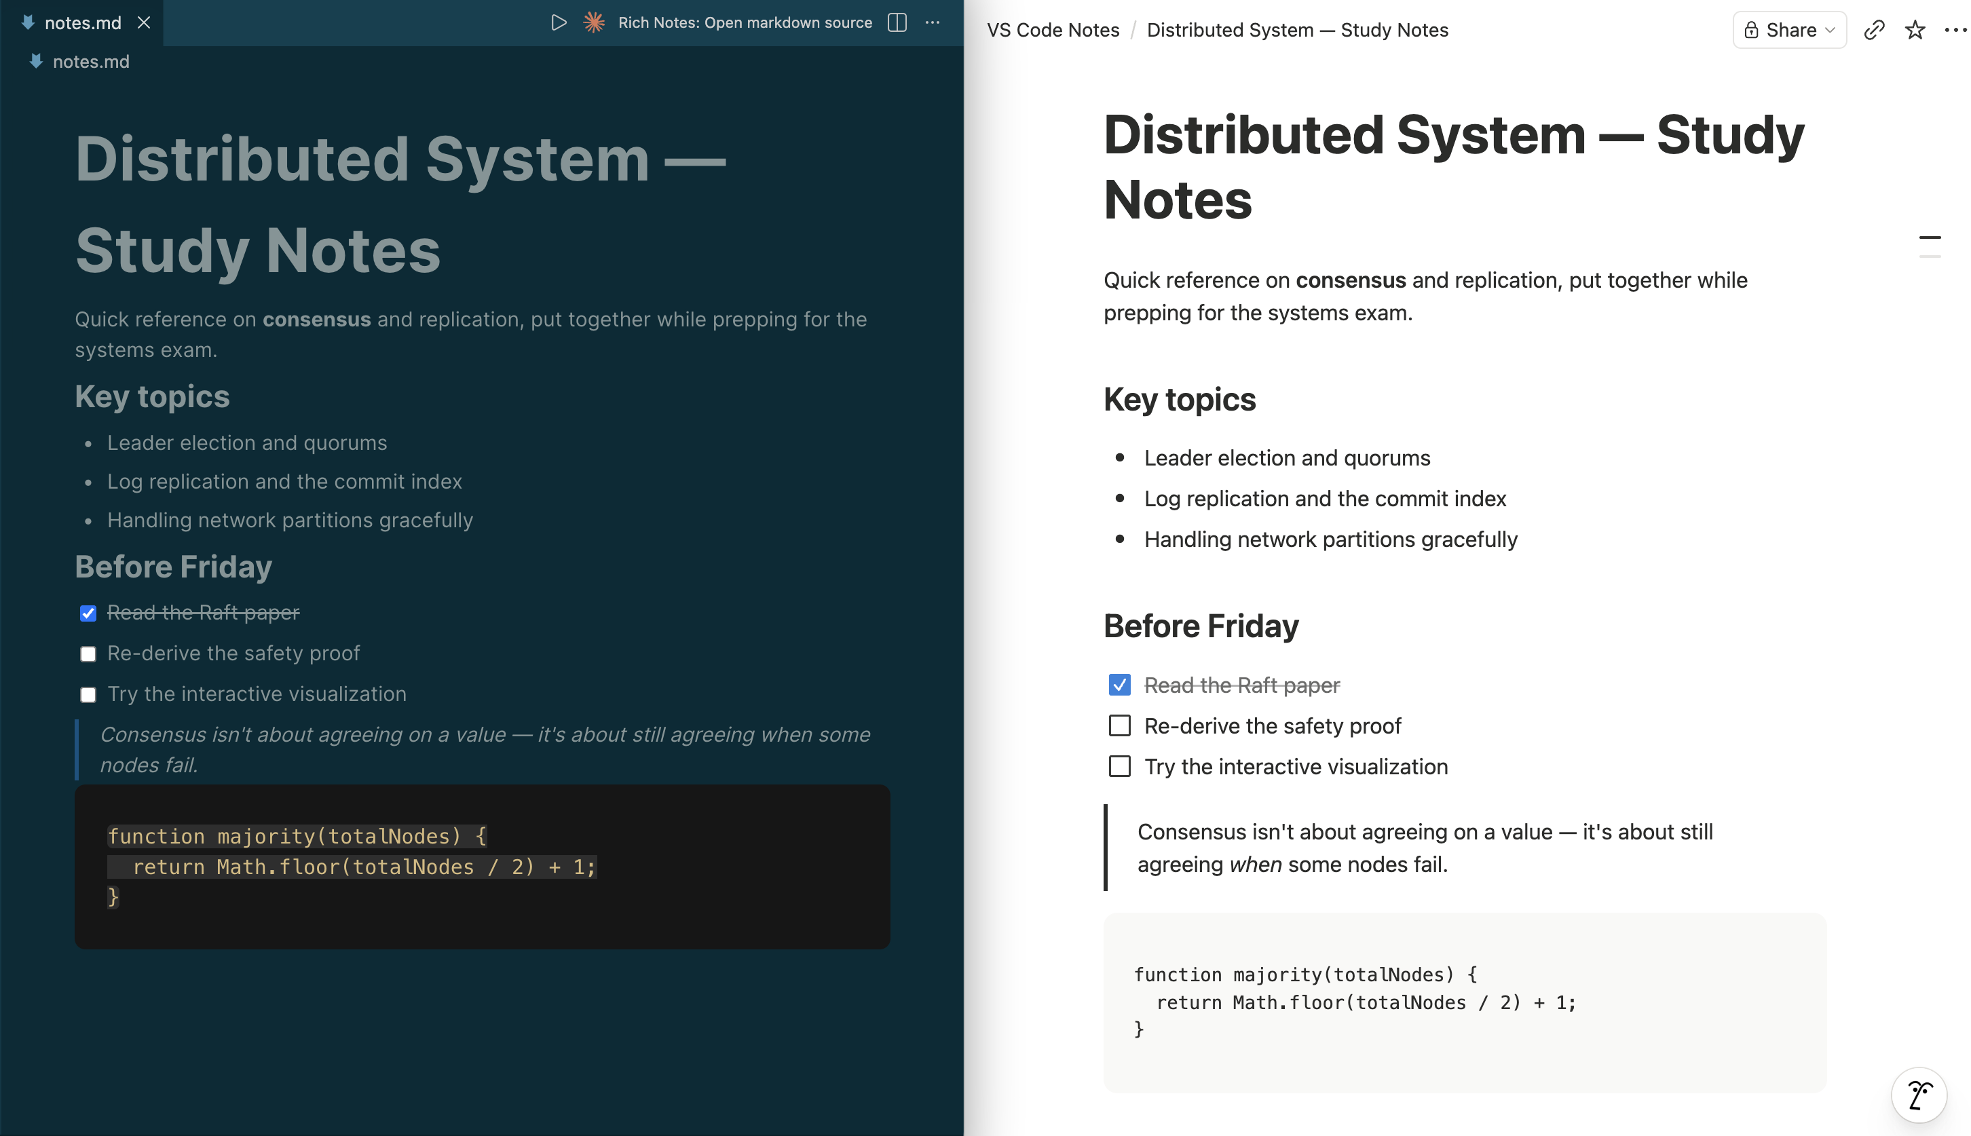
Task: Split the editor with the split layout icon
Action: pos(897,22)
